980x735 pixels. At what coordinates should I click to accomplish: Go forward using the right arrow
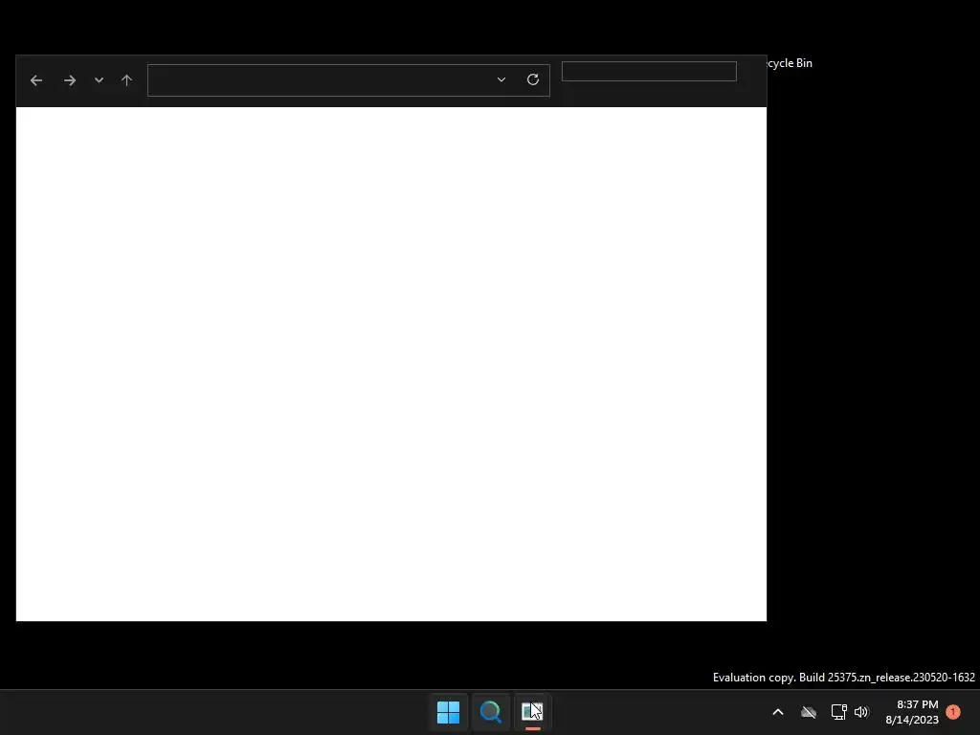(x=69, y=80)
